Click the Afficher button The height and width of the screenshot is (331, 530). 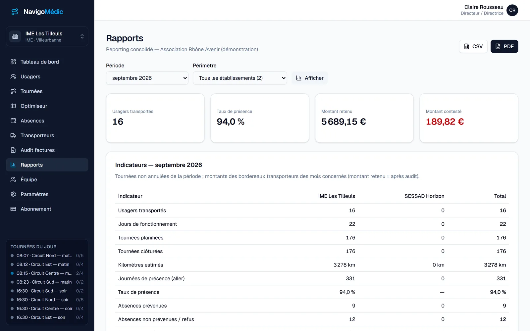click(x=310, y=78)
